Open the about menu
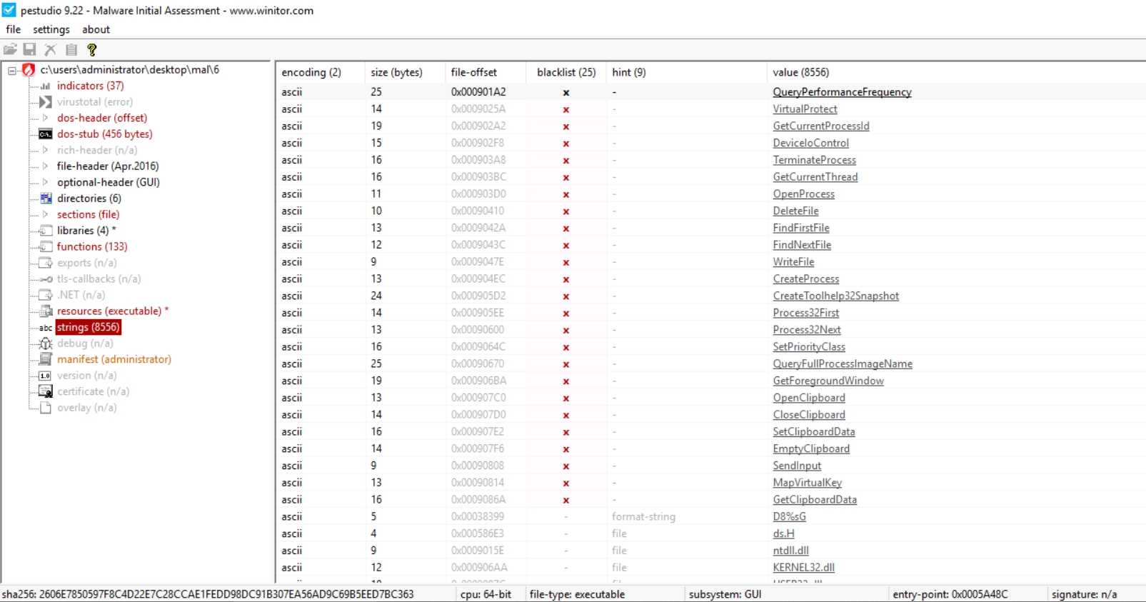The height and width of the screenshot is (602, 1146). point(96,29)
